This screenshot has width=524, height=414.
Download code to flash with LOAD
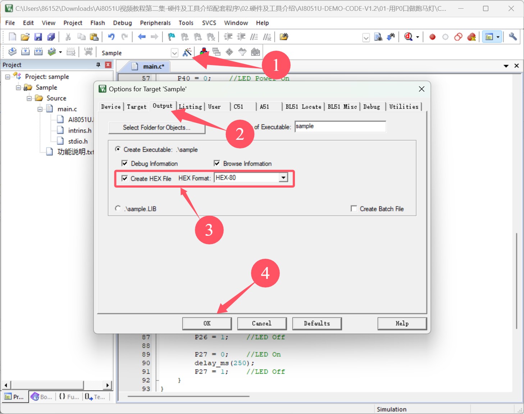point(88,52)
